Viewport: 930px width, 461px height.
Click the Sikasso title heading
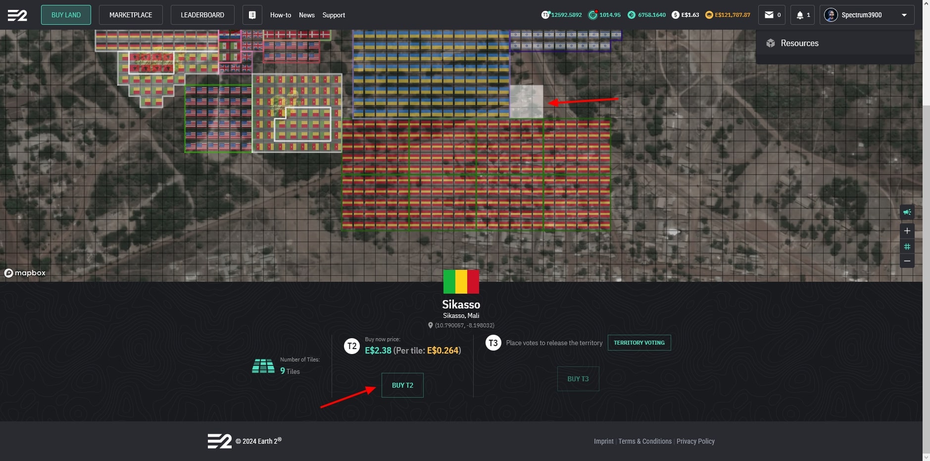[x=461, y=305]
